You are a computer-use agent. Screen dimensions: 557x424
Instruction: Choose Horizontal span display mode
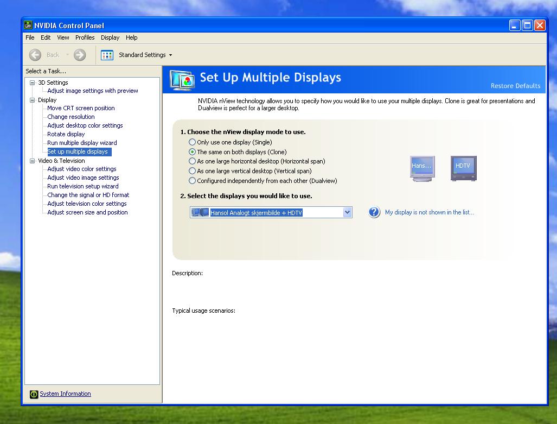pos(192,161)
